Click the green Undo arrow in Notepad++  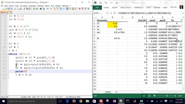[x=34, y=9]
